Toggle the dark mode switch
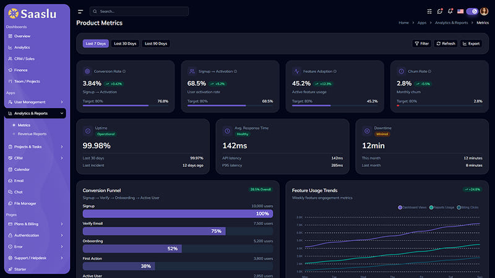 (x=472, y=11)
